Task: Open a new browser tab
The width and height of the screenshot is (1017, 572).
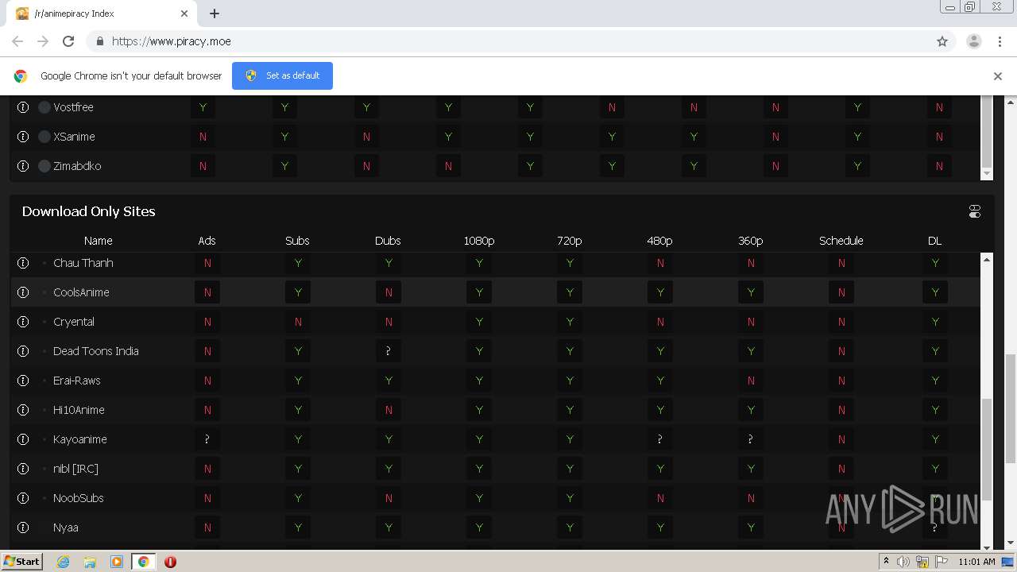Action: point(215,14)
